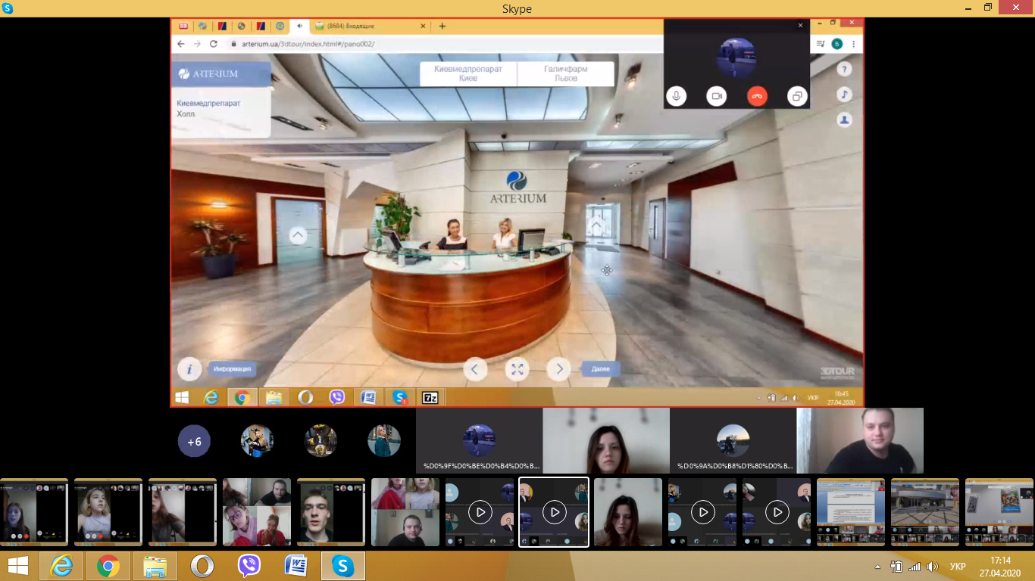Open Opera from the main Windows taskbar
The width and height of the screenshot is (1035, 581).
click(202, 566)
